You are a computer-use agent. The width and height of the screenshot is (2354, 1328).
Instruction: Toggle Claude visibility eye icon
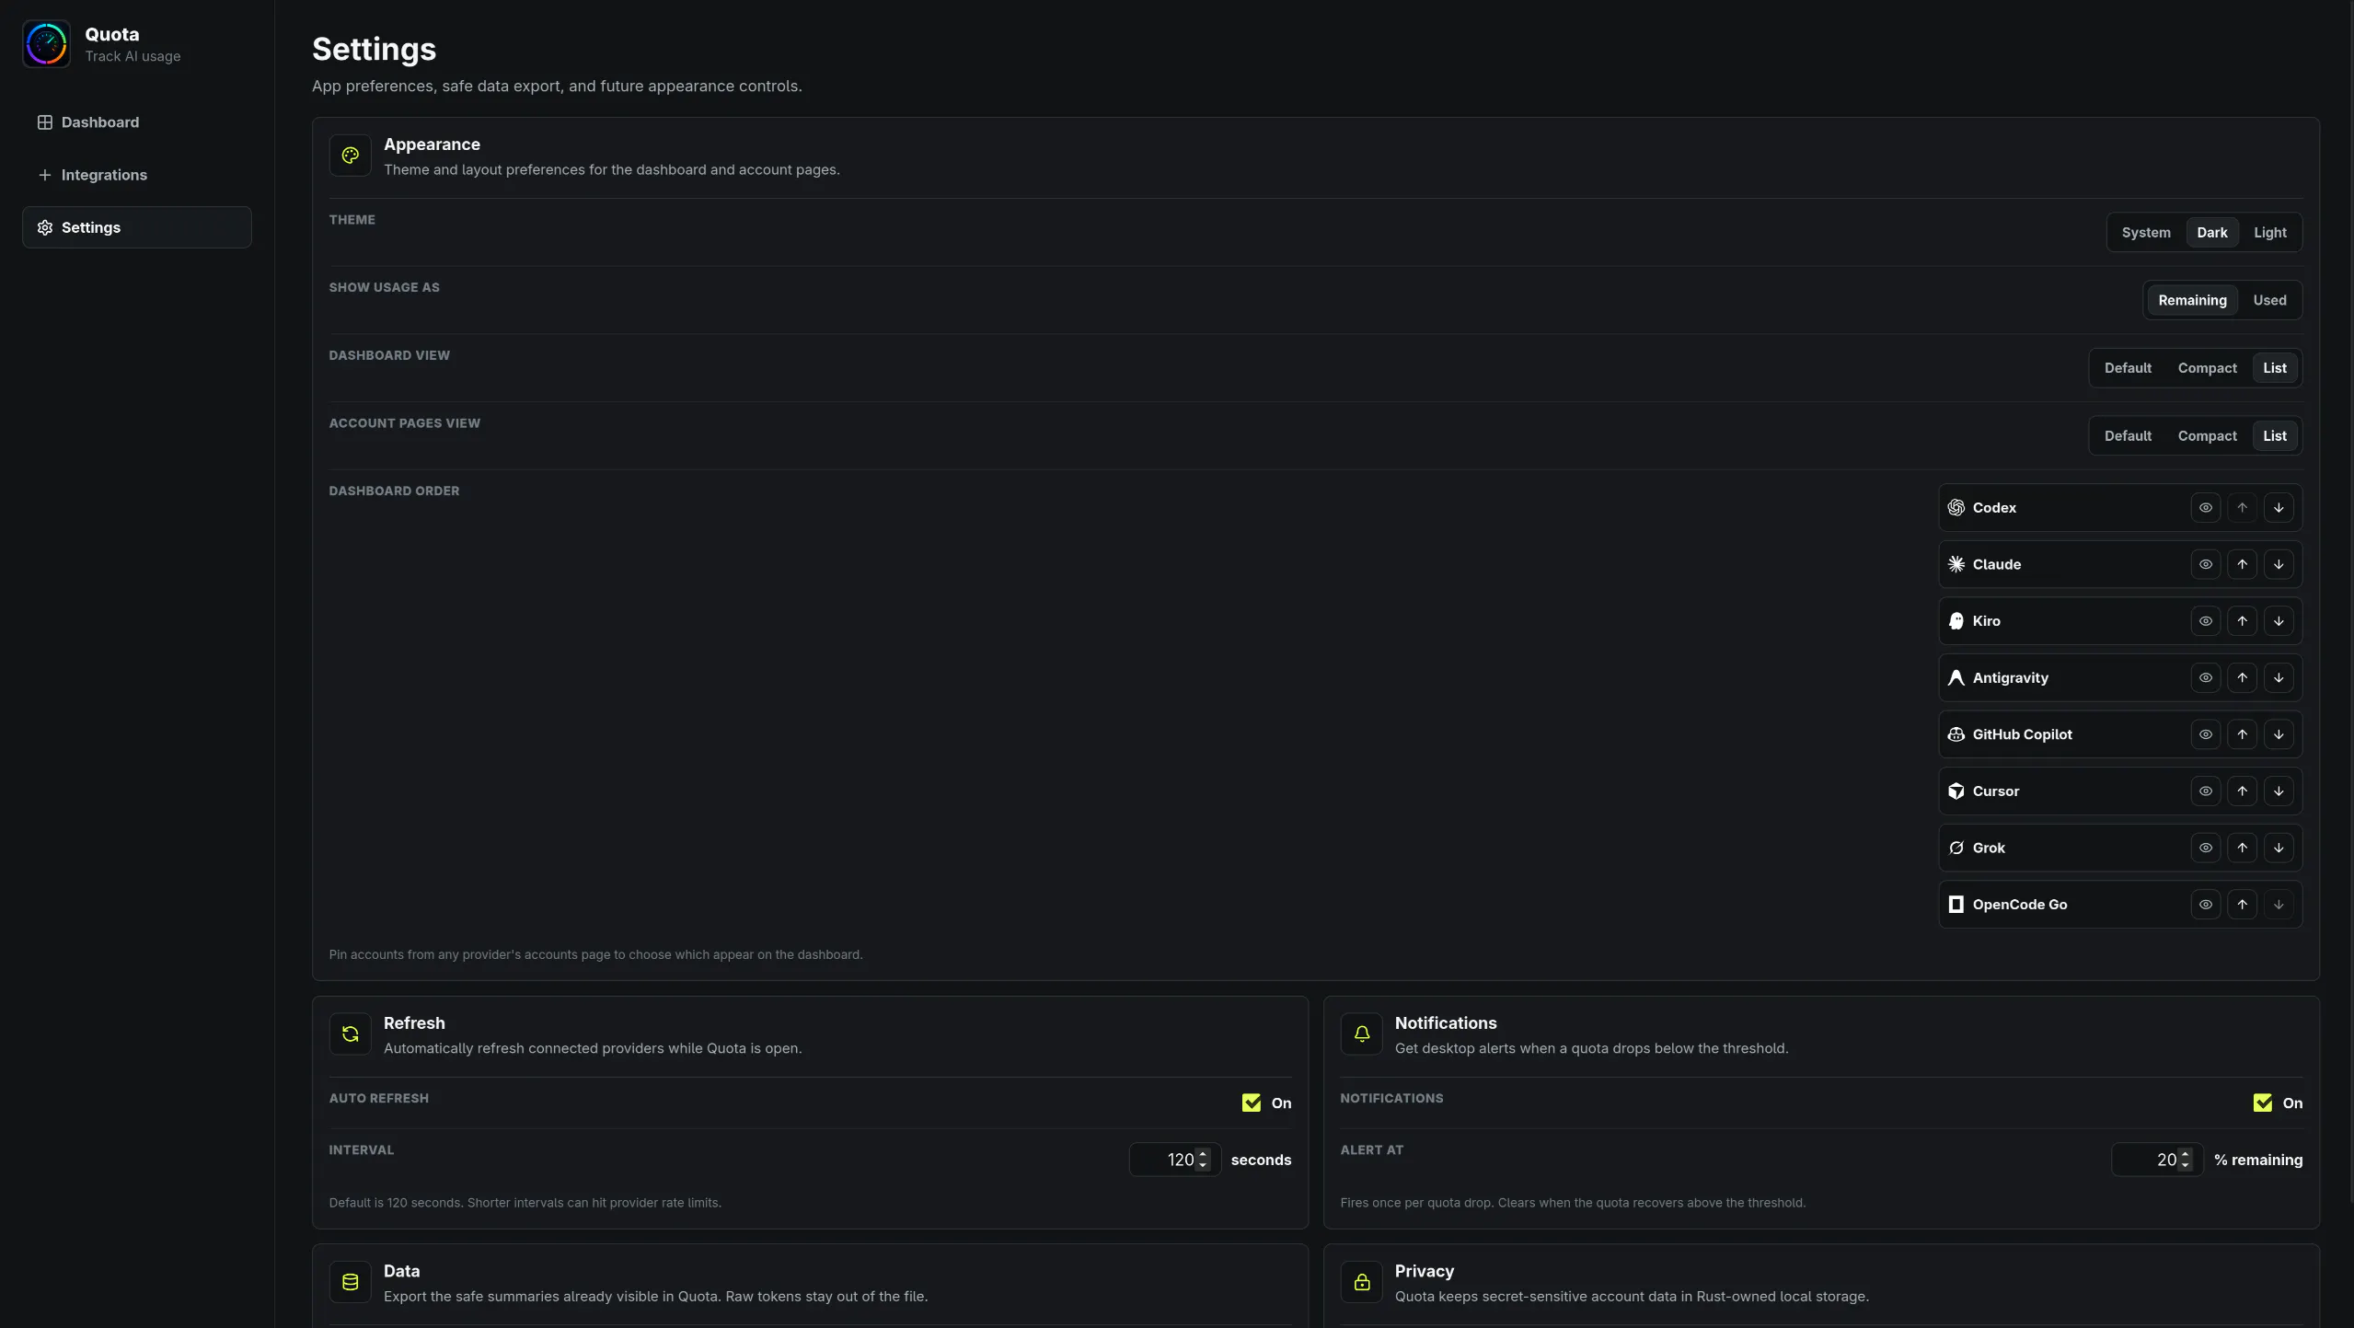coord(2205,564)
